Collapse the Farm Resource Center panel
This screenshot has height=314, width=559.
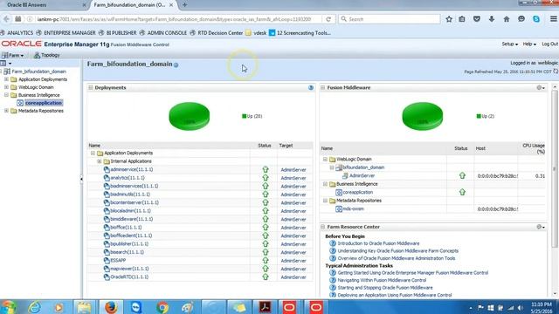click(323, 227)
